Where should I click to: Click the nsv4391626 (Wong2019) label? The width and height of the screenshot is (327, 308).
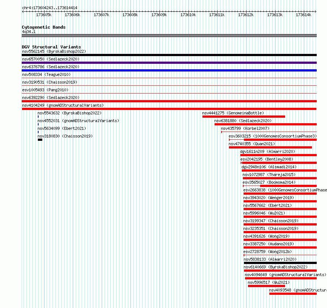coord(266,236)
